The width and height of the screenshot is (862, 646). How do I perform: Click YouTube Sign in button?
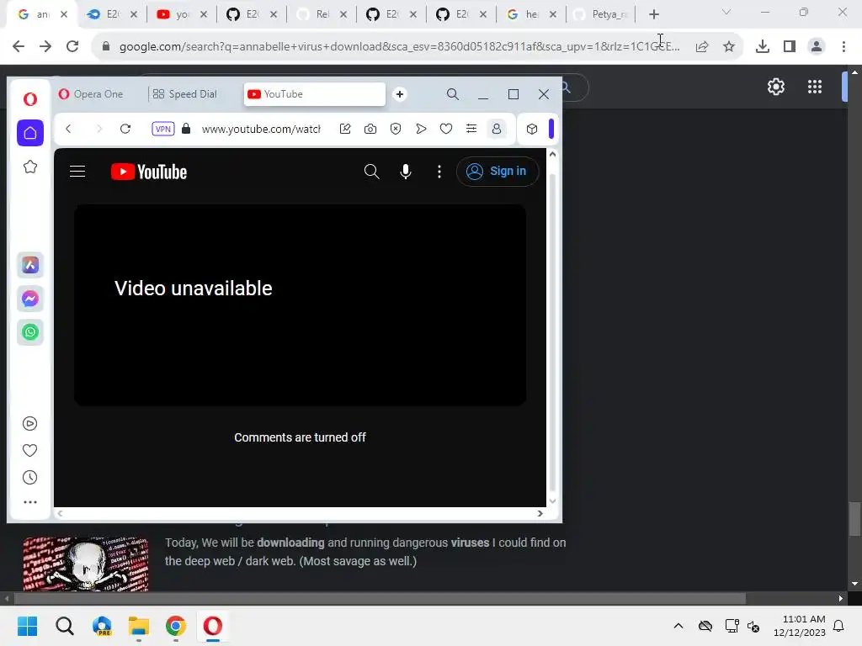[x=497, y=172]
